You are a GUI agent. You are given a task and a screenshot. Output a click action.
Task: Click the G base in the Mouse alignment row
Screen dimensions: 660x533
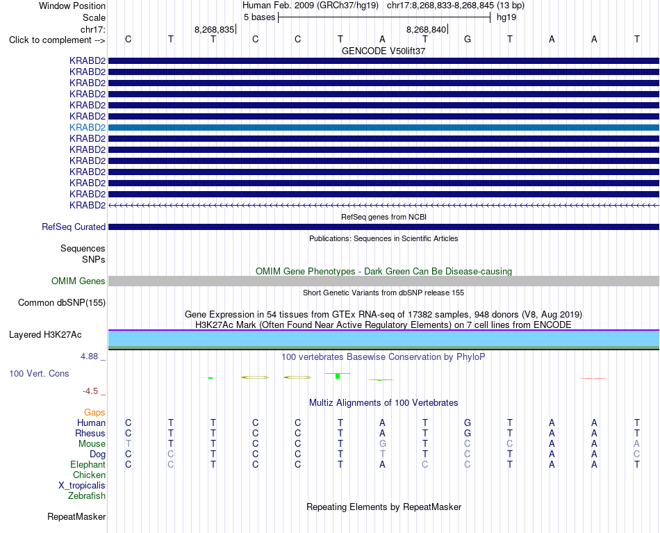382,444
